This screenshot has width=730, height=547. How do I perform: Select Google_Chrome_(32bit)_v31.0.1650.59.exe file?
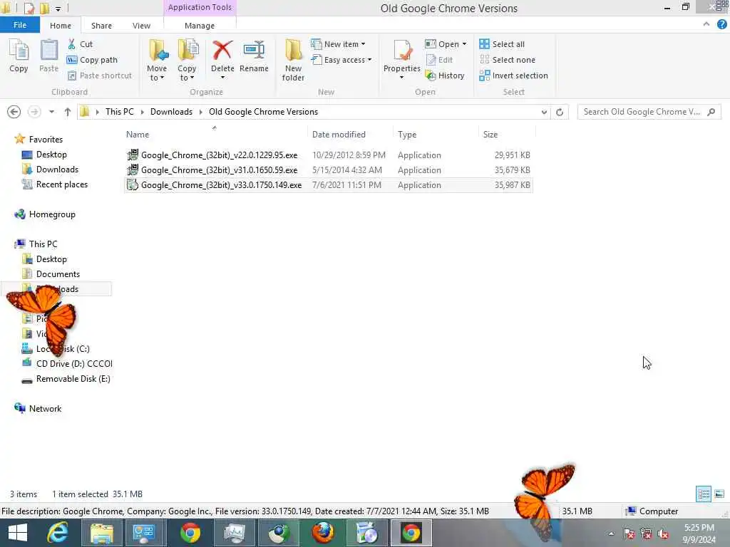coord(328,170)
